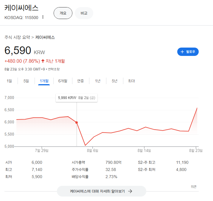Click the 최저 value 5,900
213x201 pixels.
pos(37,177)
